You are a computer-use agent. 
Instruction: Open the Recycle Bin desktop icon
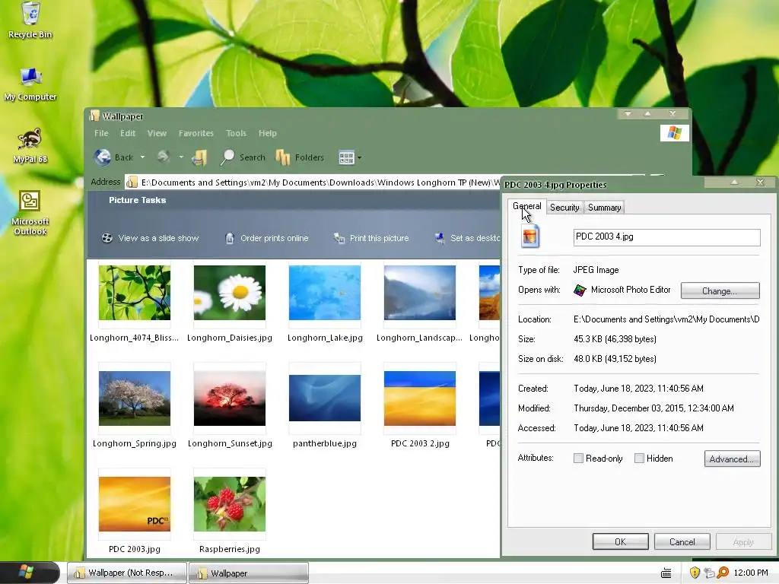click(30, 20)
